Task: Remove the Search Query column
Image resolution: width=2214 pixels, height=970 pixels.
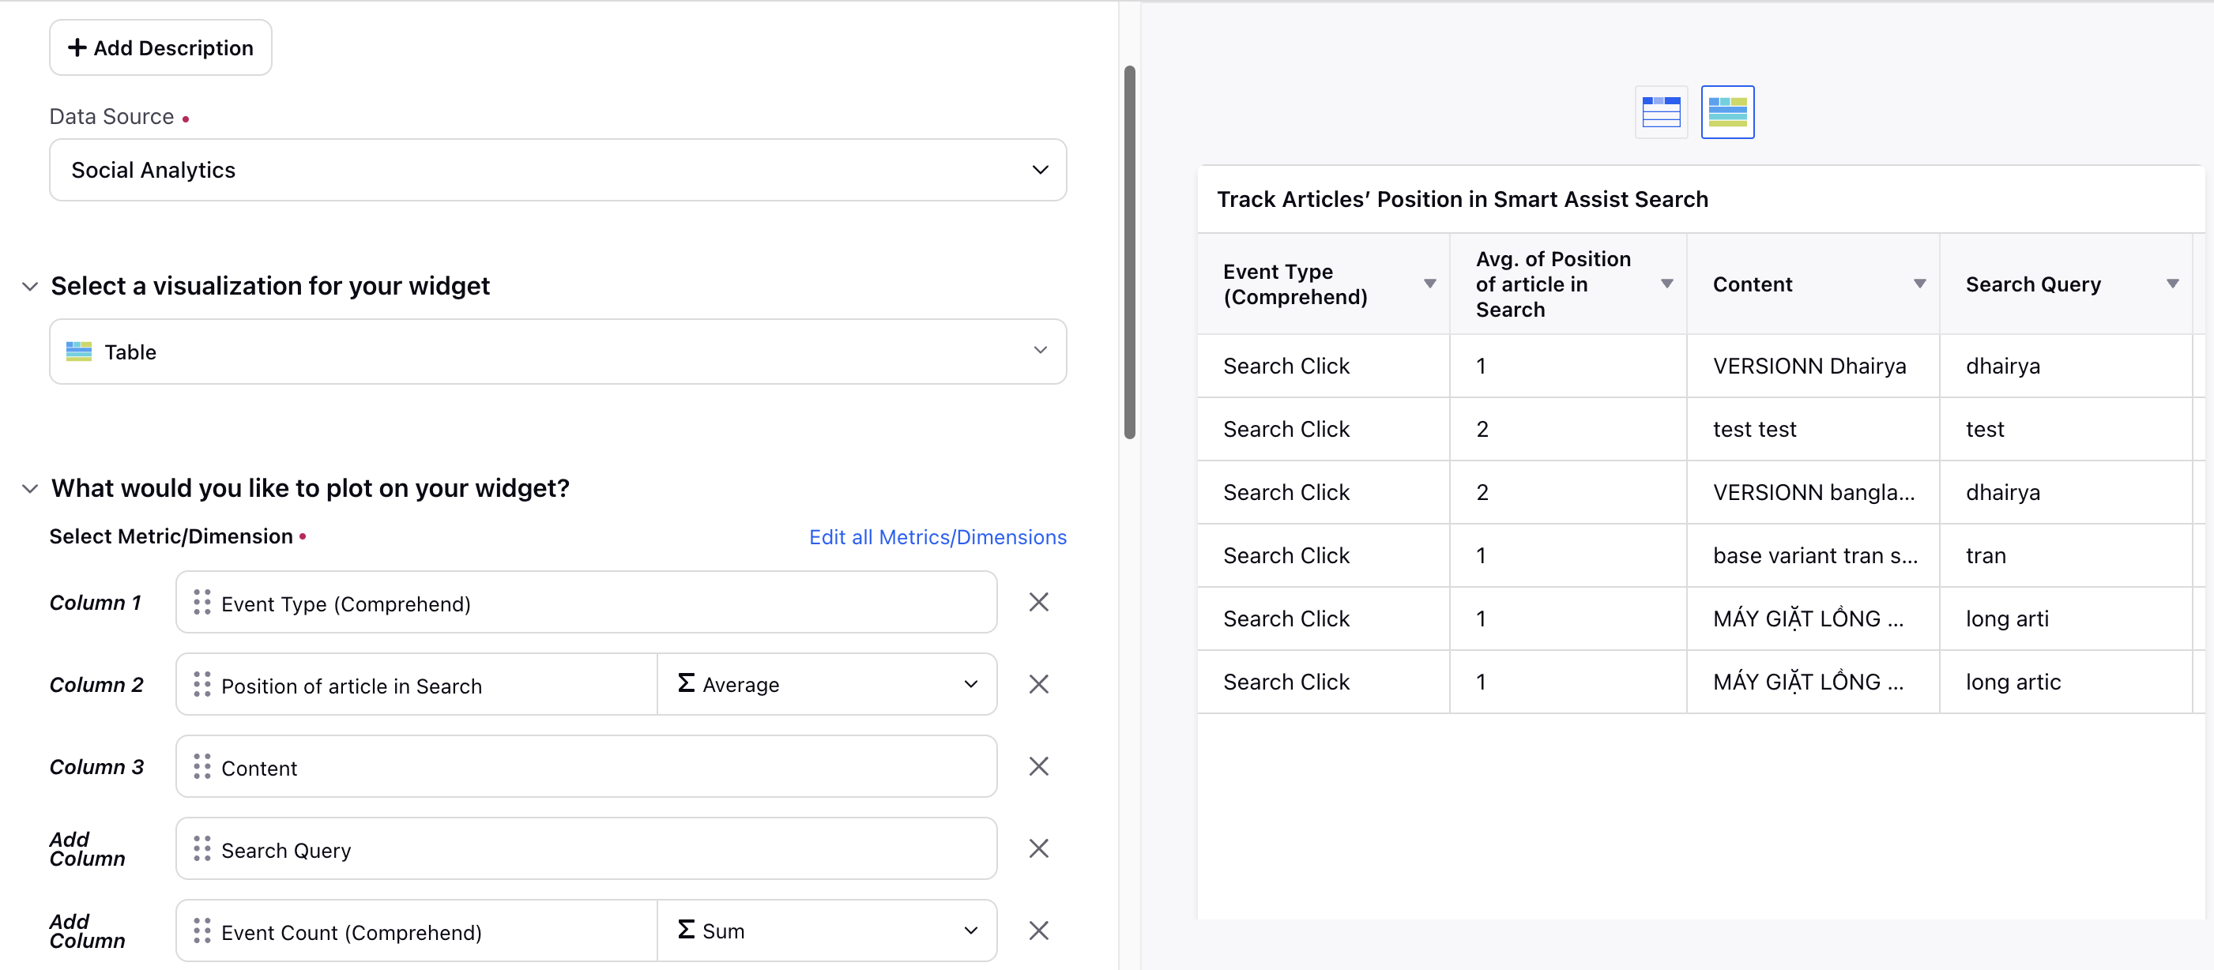Action: 1038,849
